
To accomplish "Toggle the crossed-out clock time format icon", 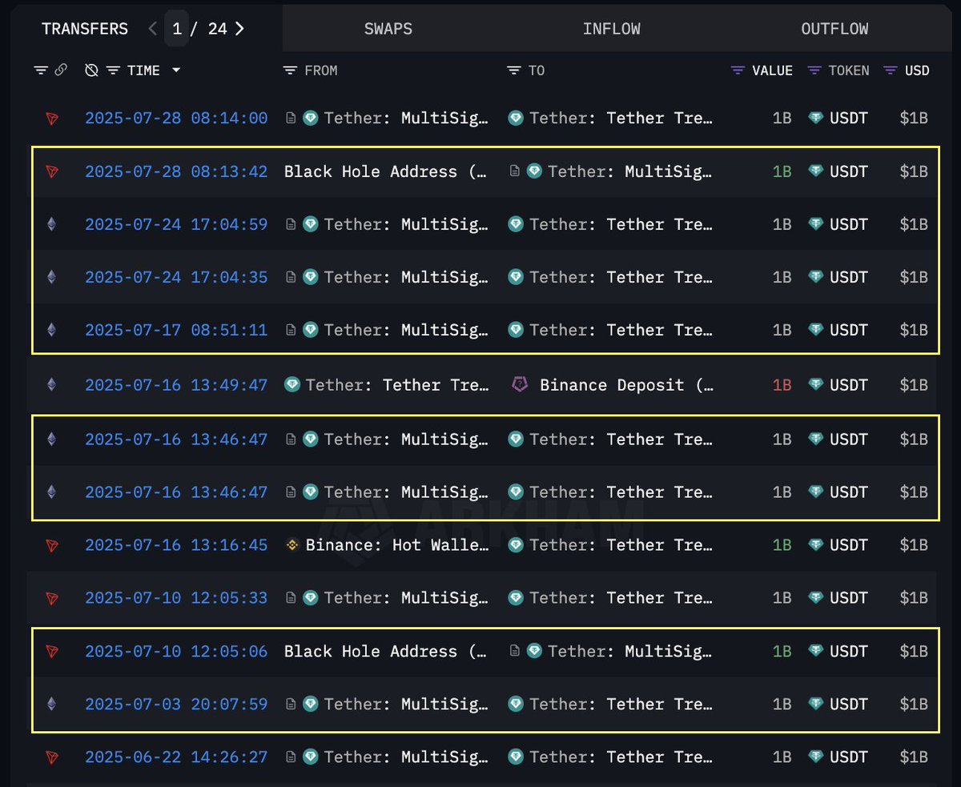I will click(91, 70).
